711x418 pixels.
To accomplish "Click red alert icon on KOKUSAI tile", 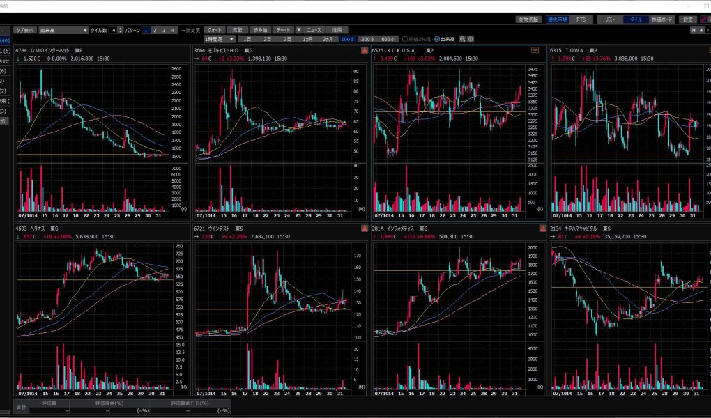I will (x=543, y=51).
